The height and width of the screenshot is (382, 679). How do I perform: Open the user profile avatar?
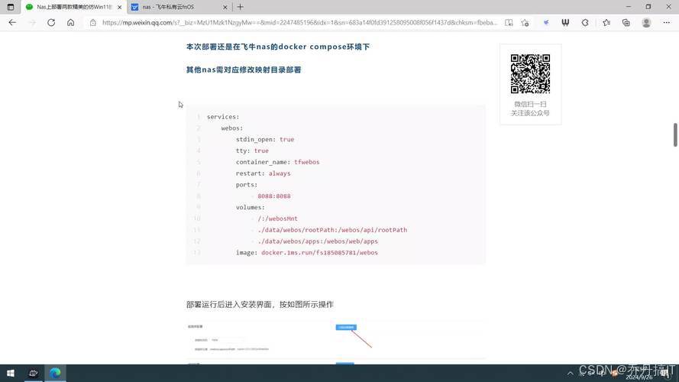(x=646, y=22)
